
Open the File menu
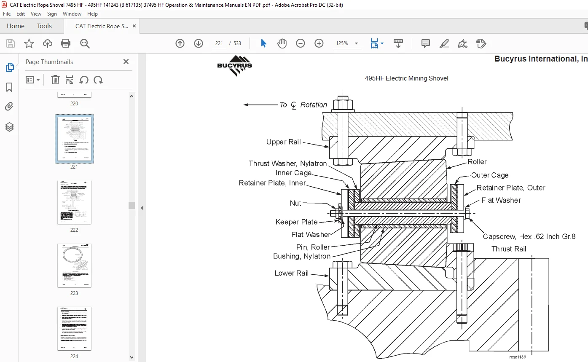pos(7,14)
